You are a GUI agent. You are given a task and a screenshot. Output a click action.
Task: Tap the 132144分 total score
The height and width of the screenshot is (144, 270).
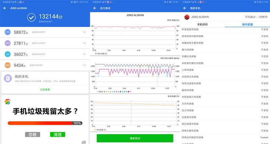51,17
